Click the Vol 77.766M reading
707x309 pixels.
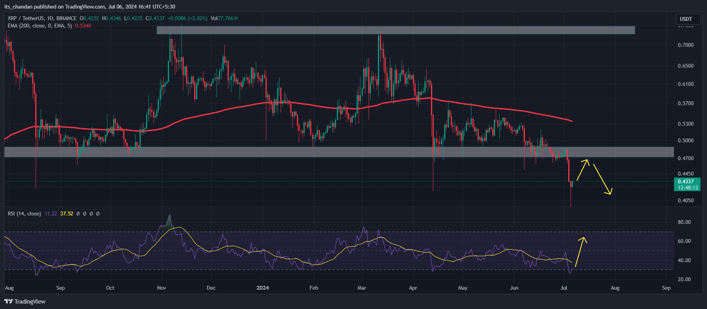pos(224,18)
